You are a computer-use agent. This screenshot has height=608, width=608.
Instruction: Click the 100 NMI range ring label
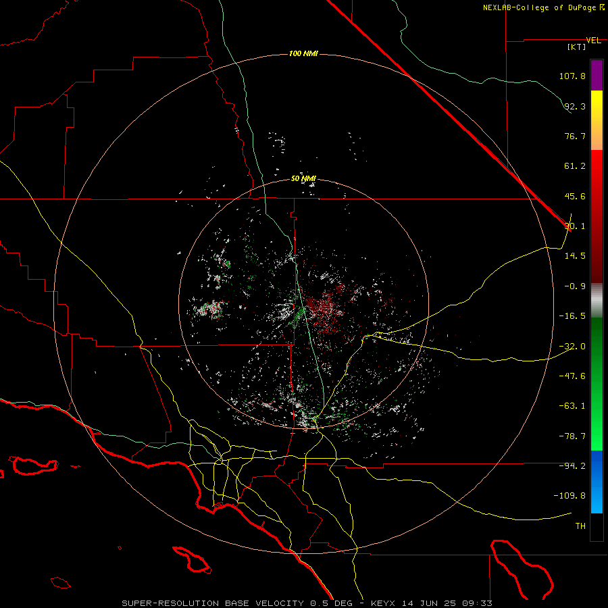point(303,53)
